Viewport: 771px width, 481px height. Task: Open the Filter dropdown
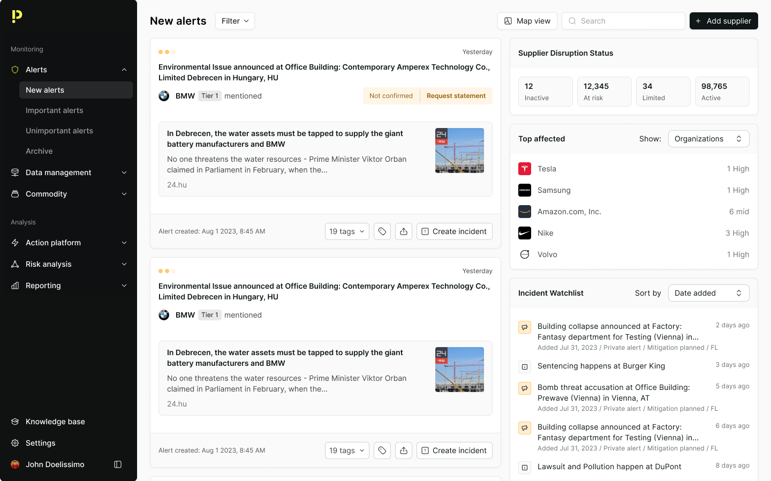(235, 21)
